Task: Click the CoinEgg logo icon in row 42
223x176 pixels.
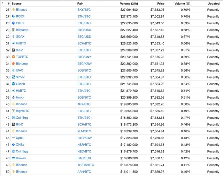Action: coord(13,118)
